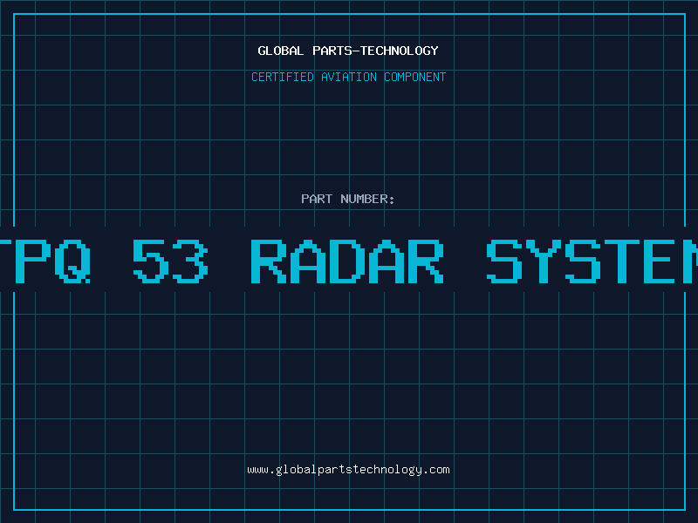Click the digit 3 in the part number
Viewport: 698px width, 523px height.
pyautogui.click(x=189, y=261)
